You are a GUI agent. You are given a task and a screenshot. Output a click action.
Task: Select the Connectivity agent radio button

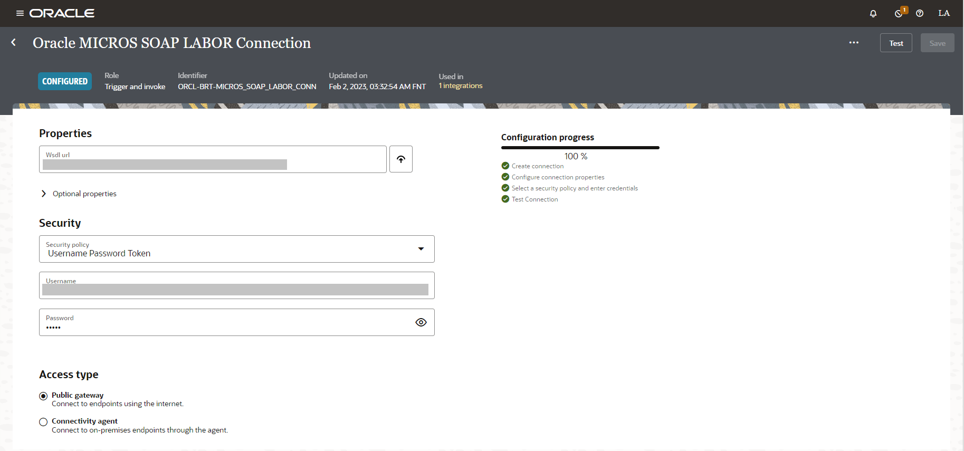pos(43,422)
